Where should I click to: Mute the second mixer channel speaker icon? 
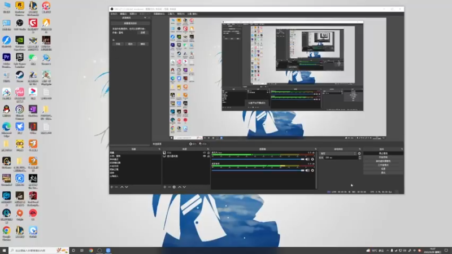click(x=307, y=170)
